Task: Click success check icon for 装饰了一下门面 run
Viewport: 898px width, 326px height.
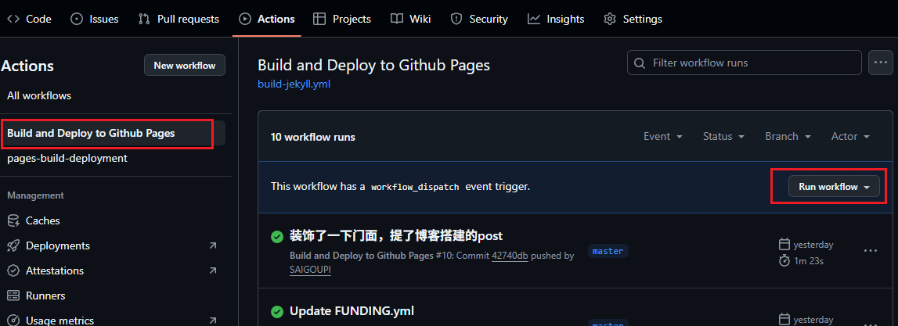Action: click(277, 235)
